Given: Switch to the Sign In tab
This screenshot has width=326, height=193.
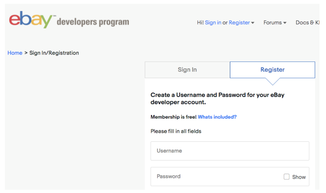Looking at the screenshot, I should (187, 70).
